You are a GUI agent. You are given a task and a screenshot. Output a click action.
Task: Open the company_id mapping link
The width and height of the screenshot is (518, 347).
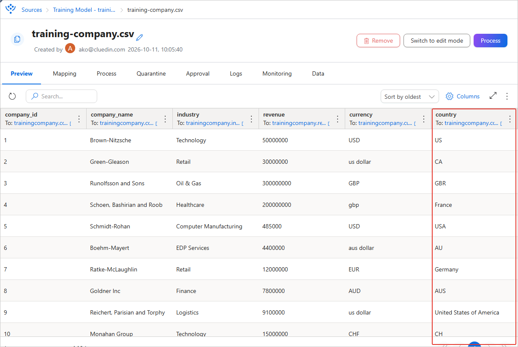[x=41, y=123]
